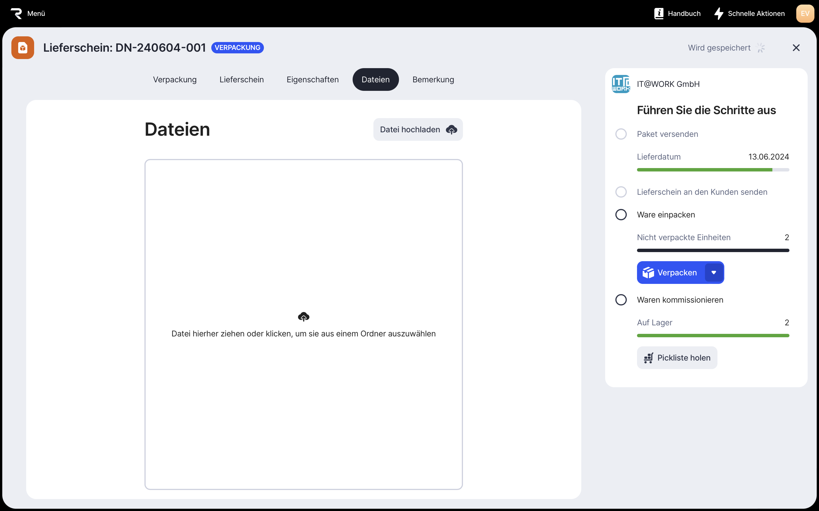The width and height of the screenshot is (819, 511).
Task: Click the IT@WORK company logo
Action: pyautogui.click(x=621, y=84)
